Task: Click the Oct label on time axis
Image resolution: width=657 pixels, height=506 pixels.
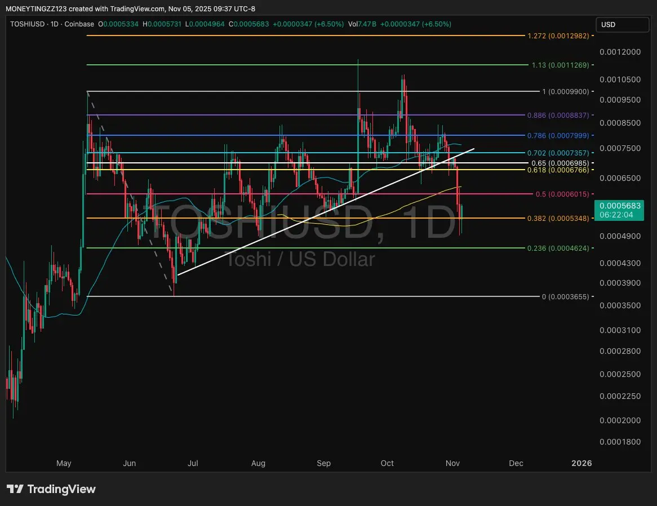Action: [387, 463]
